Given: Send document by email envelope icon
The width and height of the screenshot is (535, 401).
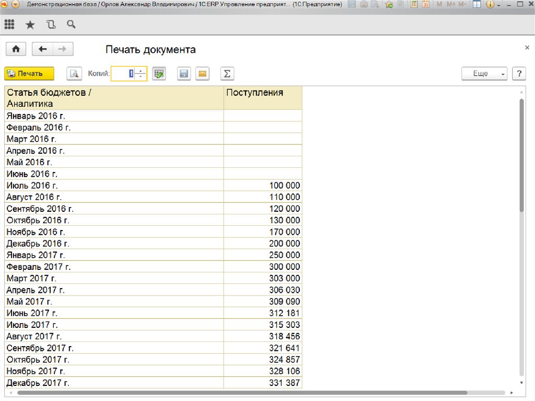Looking at the screenshot, I should pos(202,74).
